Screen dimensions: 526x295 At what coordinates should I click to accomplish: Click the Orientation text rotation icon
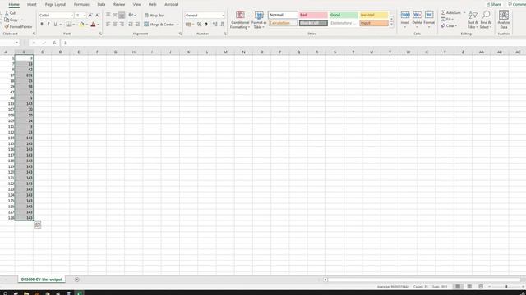(x=131, y=15)
